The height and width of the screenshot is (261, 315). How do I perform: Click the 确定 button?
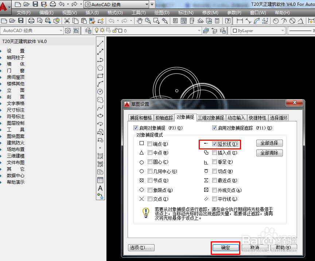(x=226, y=248)
